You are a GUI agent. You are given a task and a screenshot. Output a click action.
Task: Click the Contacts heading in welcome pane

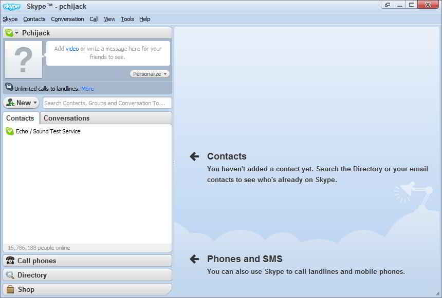click(227, 156)
